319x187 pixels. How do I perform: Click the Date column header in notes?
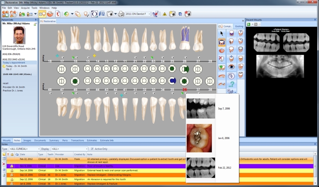pos(23,154)
